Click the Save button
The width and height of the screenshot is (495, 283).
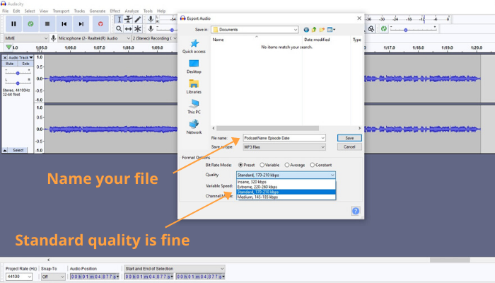349,138
